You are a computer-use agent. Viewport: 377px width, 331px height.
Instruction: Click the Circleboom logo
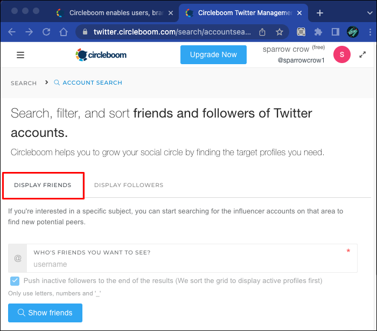pyautogui.click(x=101, y=55)
